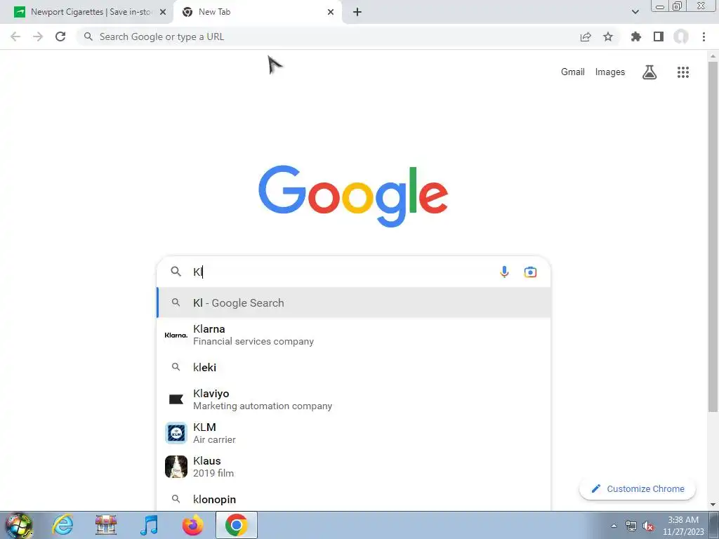Click the Chrome taskbar icon
Viewport: 719px width, 539px height.
236,525
